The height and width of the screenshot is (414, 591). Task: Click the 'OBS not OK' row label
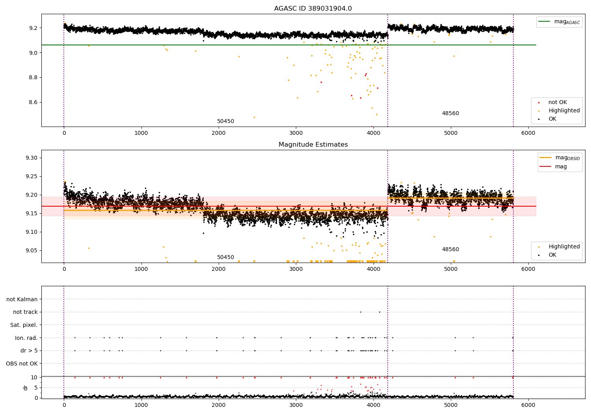click(x=22, y=364)
